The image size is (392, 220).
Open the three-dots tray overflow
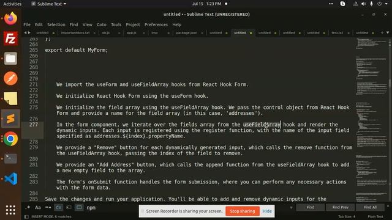331,4
